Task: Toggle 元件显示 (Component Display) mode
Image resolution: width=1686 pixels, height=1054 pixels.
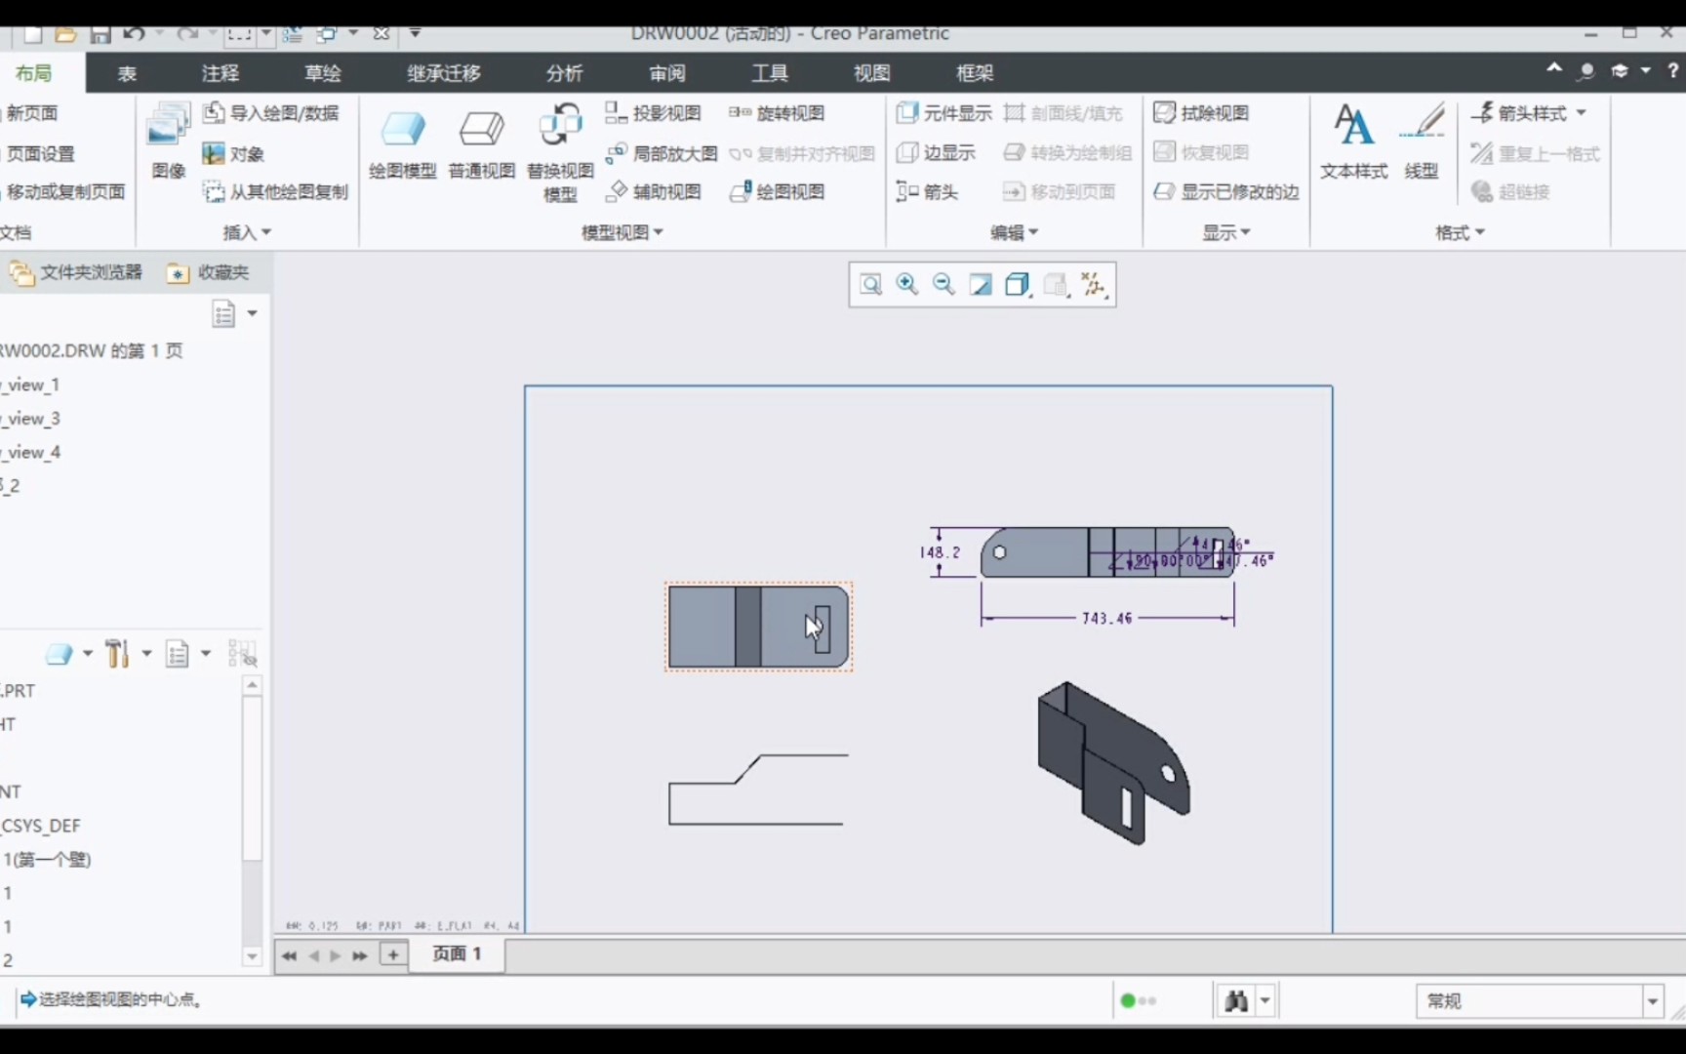Action: point(943,112)
